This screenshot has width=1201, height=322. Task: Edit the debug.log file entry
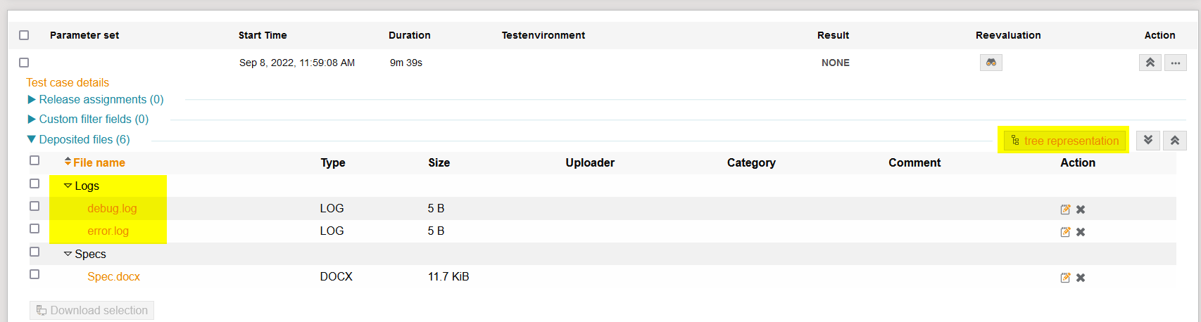pyautogui.click(x=1065, y=210)
